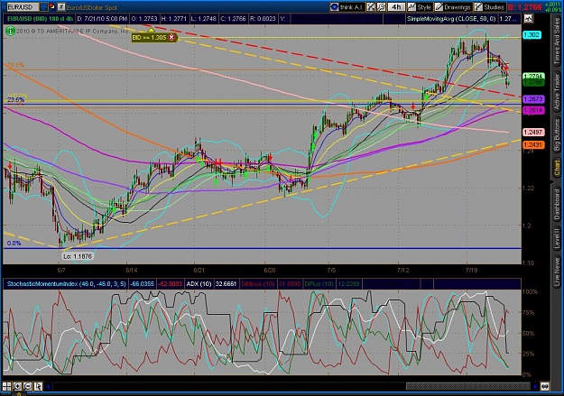Click the scroll right arrow of time axis
The image size is (564, 396).
click(535, 387)
